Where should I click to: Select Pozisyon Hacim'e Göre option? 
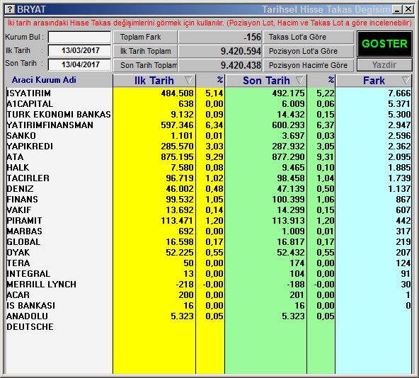pos(309,65)
